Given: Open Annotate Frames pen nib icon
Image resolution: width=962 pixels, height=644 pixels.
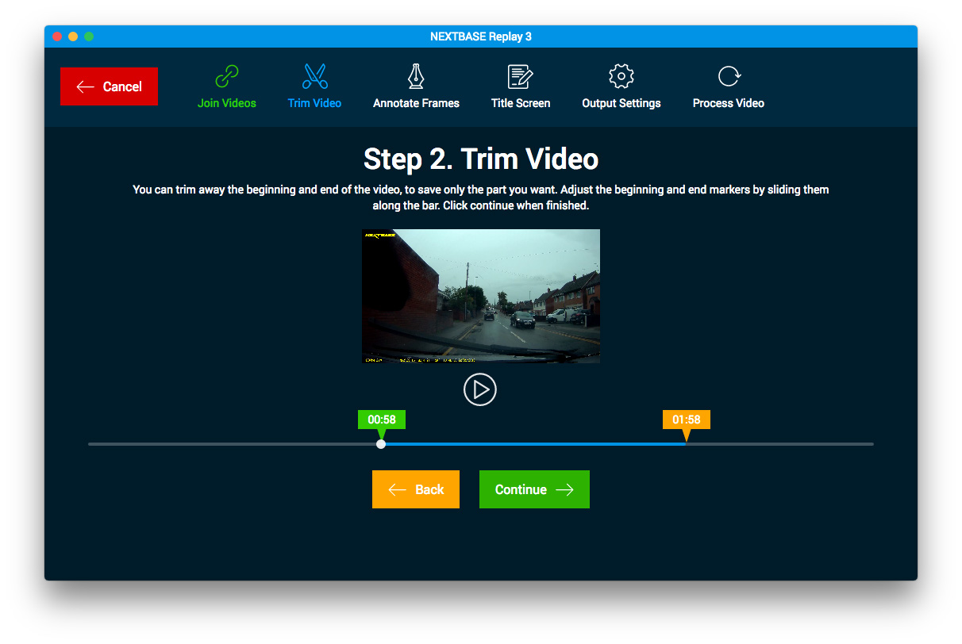Looking at the screenshot, I should [416, 76].
